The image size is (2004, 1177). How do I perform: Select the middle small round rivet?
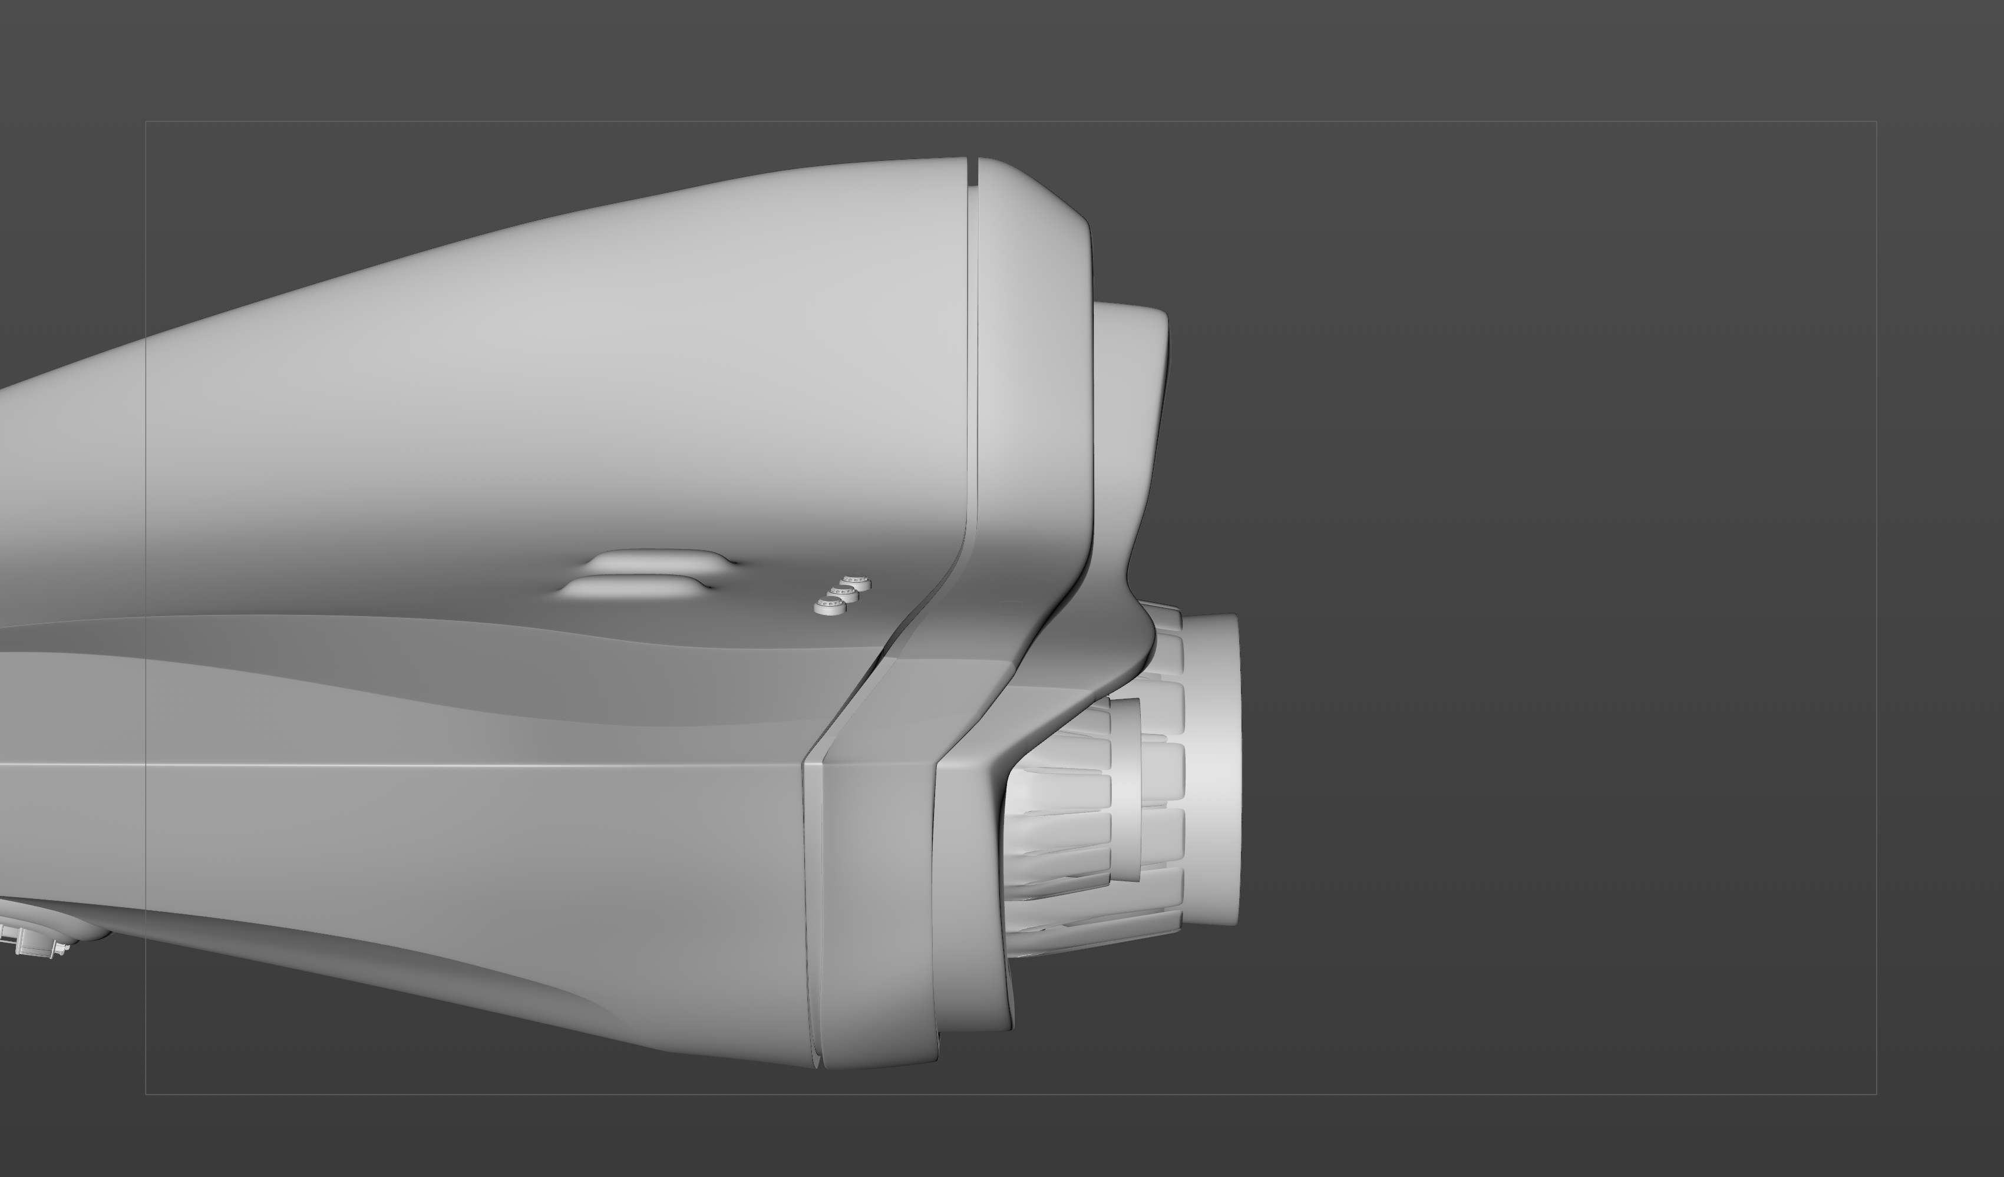(x=843, y=594)
